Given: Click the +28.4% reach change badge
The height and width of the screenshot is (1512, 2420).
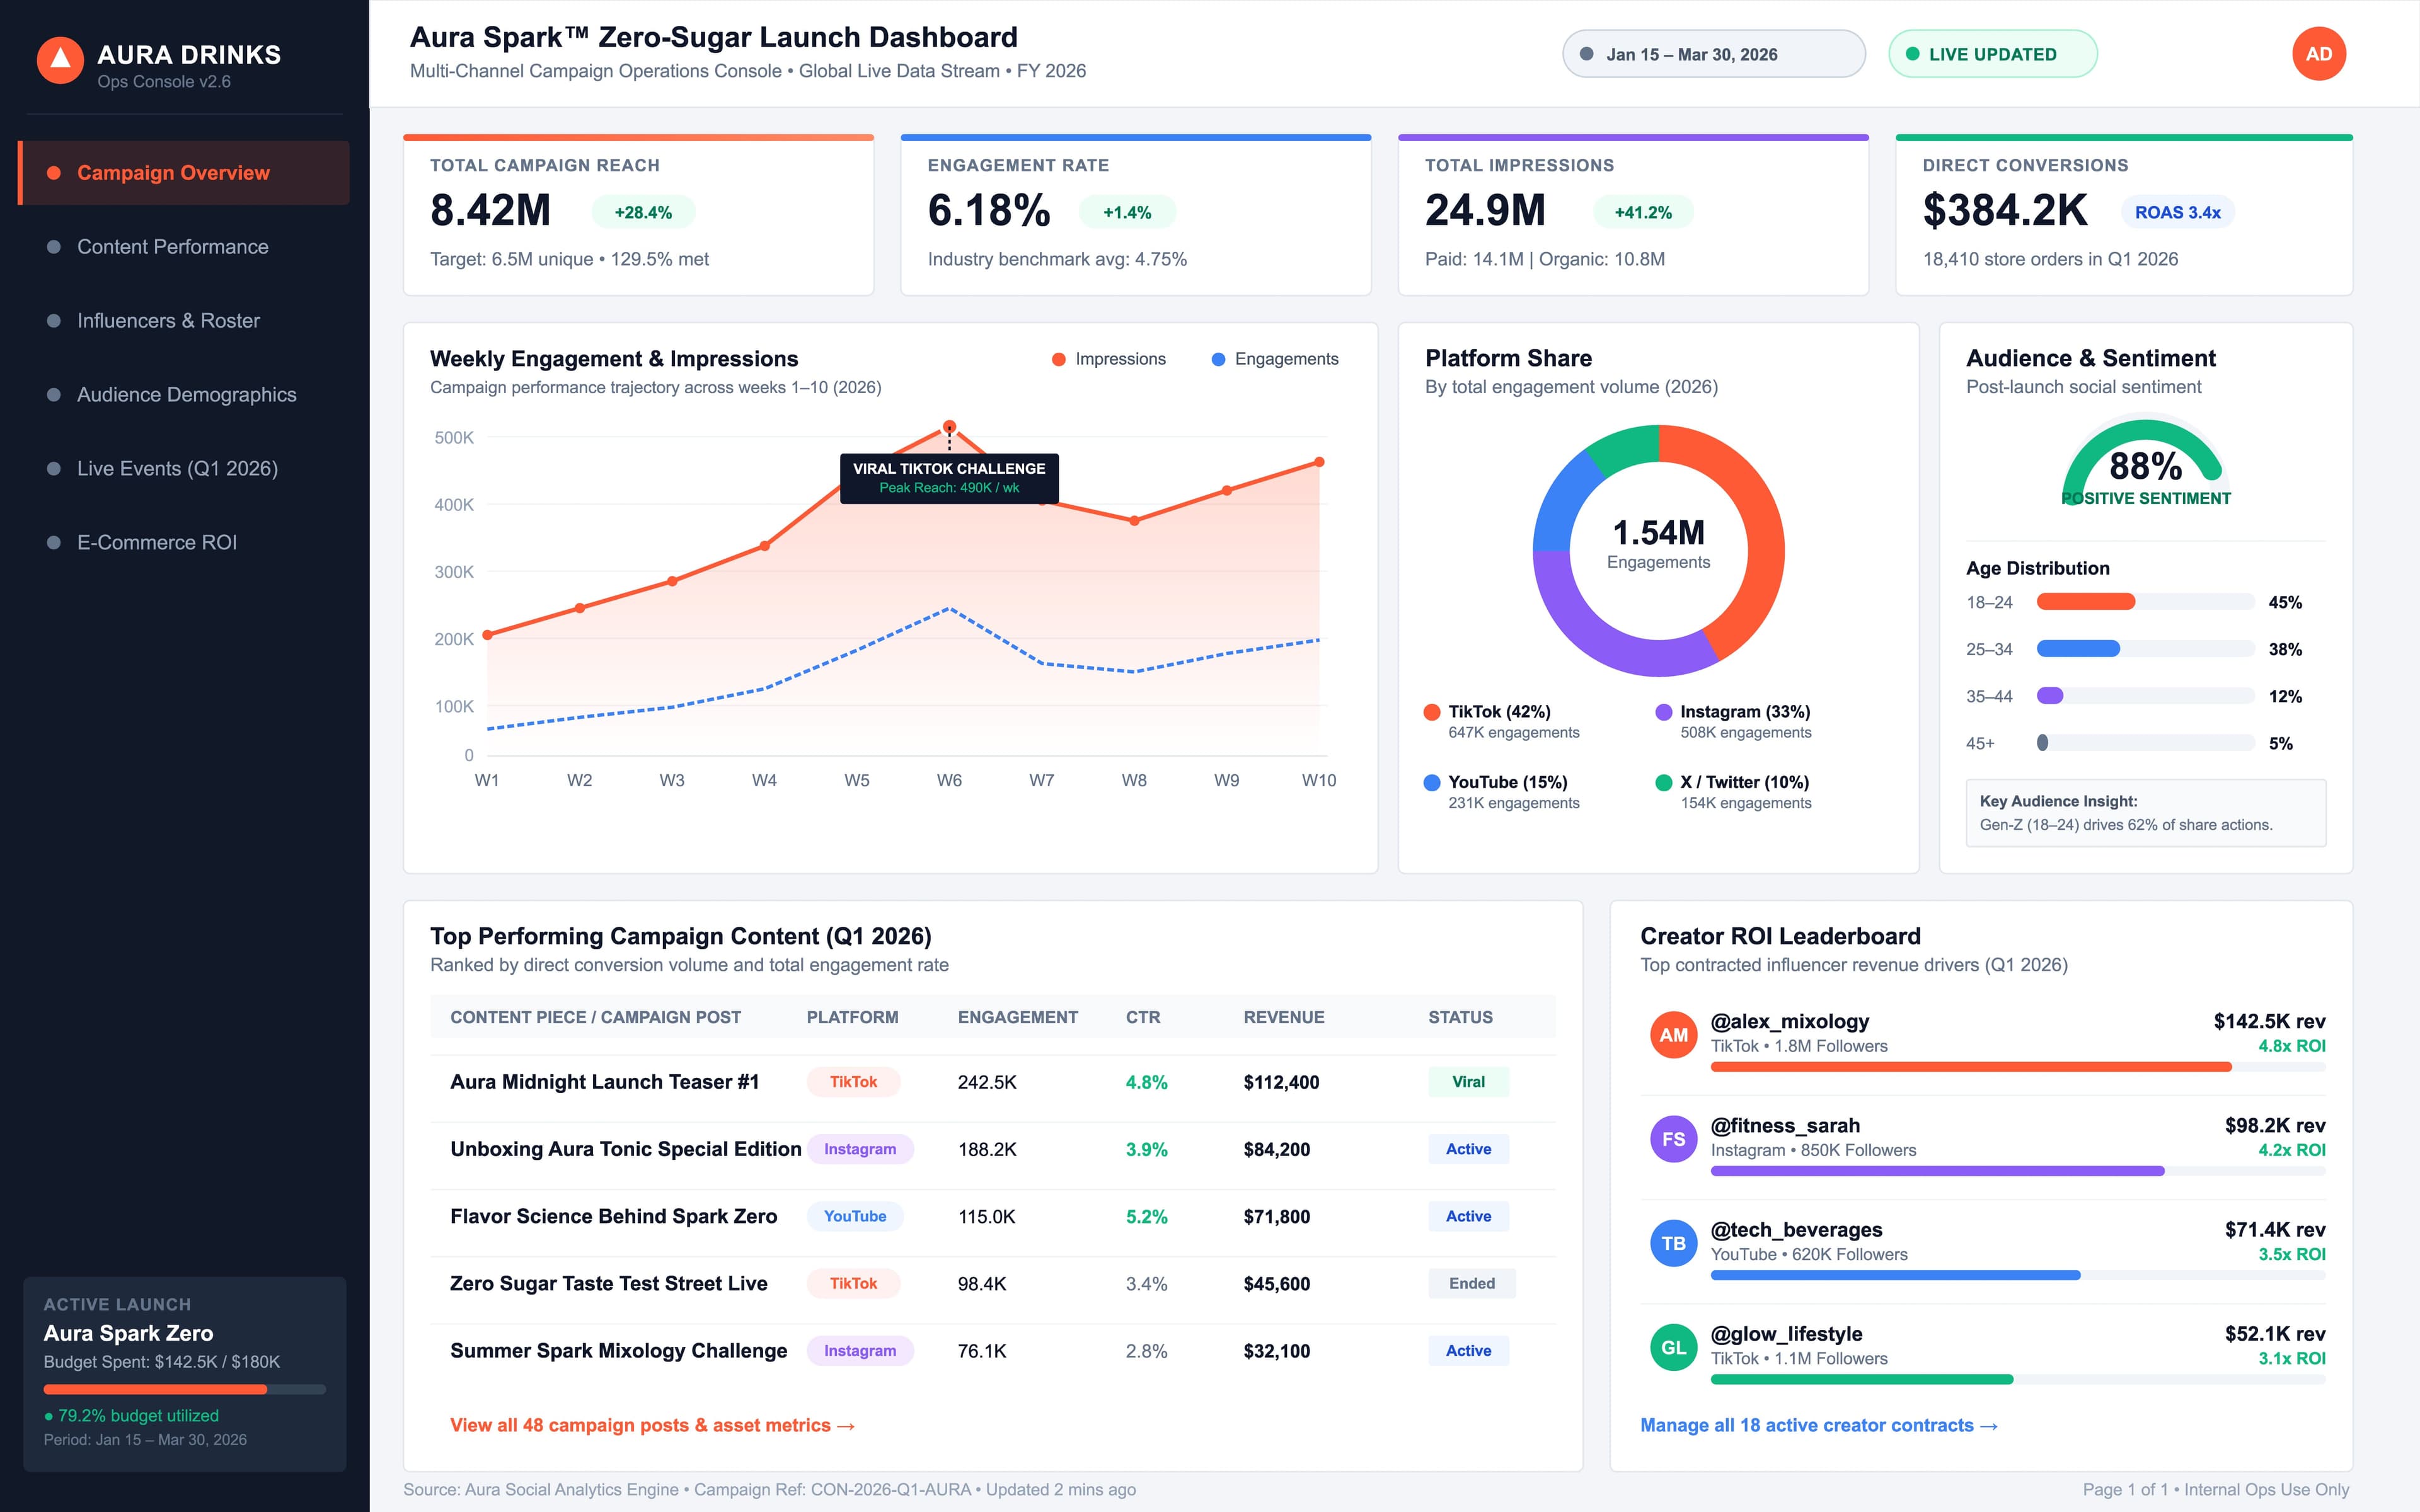Looking at the screenshot, I should [x=643, y=212].
